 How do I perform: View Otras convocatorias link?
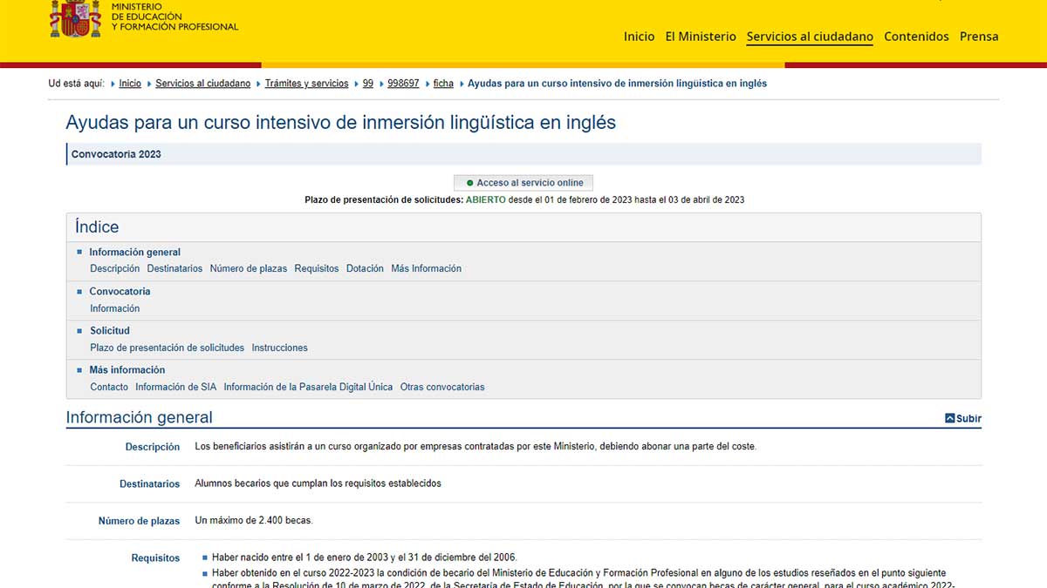(x=441, y=387)
